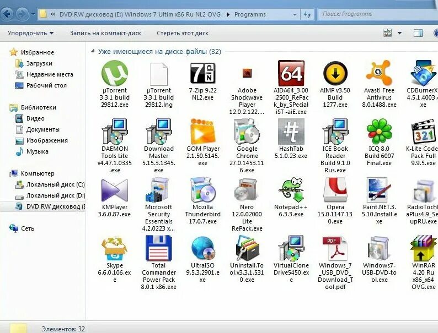
Task: Select the Nero 12 Lite RePack icon
Action: click(245, 190)
